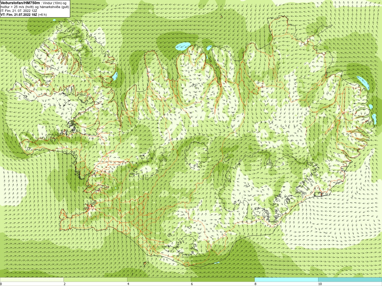Select the teal scale swatch above 10
This screenshot has height=286, width=382.
[x=350, y=280]
